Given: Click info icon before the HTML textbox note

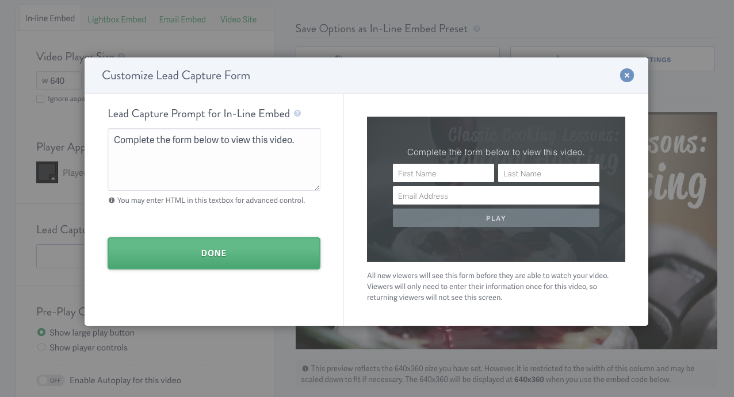Looking at the screenshot, I should click(112, 200).
